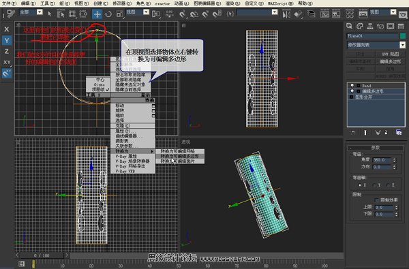Image resolution: width=409 pixels, height=269 pixels.
Task: Open the MAXScript menu
Action: [x=281, y=3]
